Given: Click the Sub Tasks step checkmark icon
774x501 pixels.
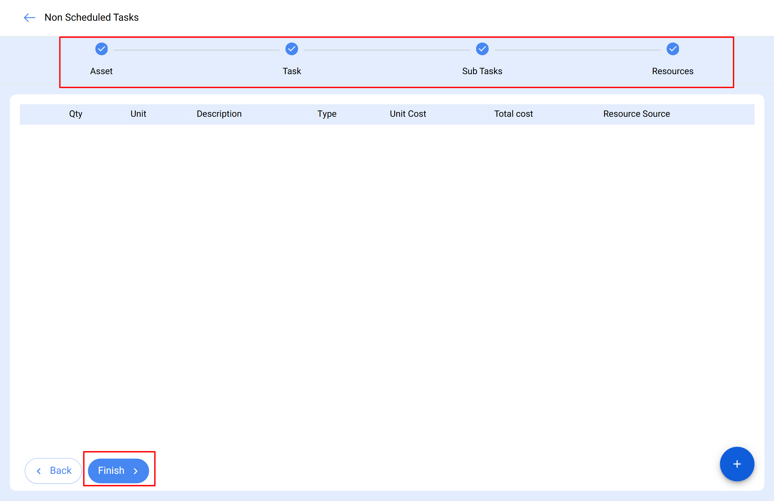Looking at the screenshot, I should (482, 49).
